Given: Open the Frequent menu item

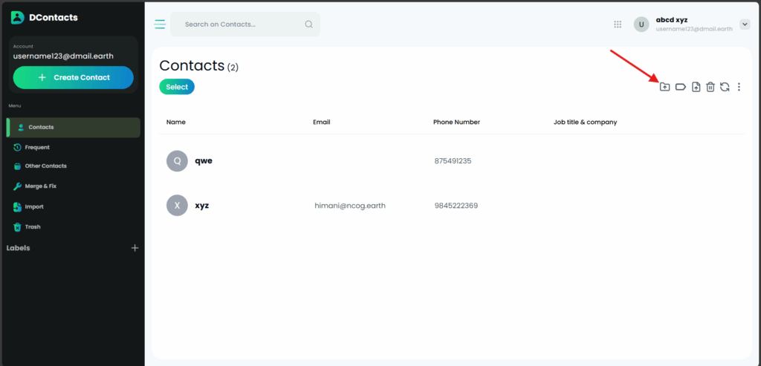Looking at the screenshot, I should [x=37, y=147].
